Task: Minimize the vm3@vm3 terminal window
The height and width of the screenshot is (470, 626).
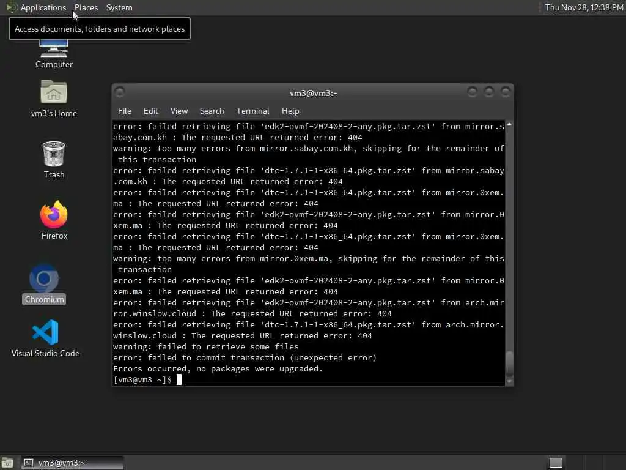Action: (x=472, y=92)
